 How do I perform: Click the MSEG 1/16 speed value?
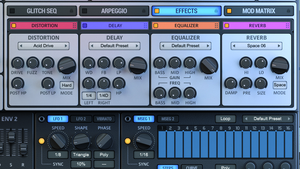pyautogui.click(x=144, y=155)
